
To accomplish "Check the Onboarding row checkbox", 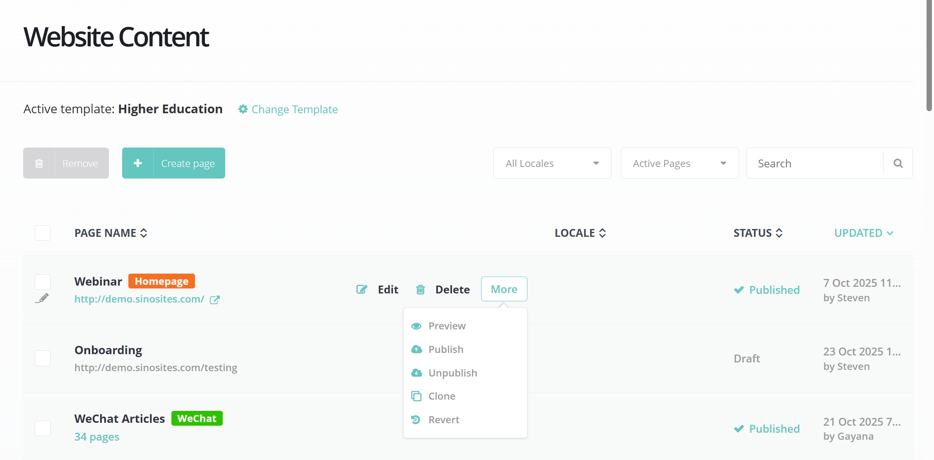I will pos(43,358).
